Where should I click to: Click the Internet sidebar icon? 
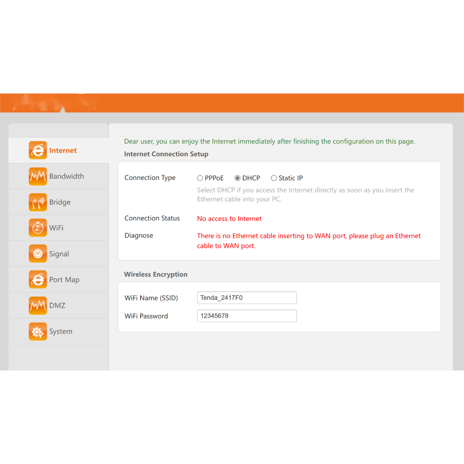(x=38, y=150)
